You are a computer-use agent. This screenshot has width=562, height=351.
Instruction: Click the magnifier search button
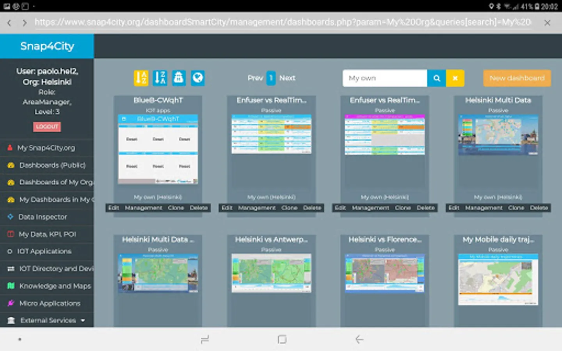(x=437, y=78)
